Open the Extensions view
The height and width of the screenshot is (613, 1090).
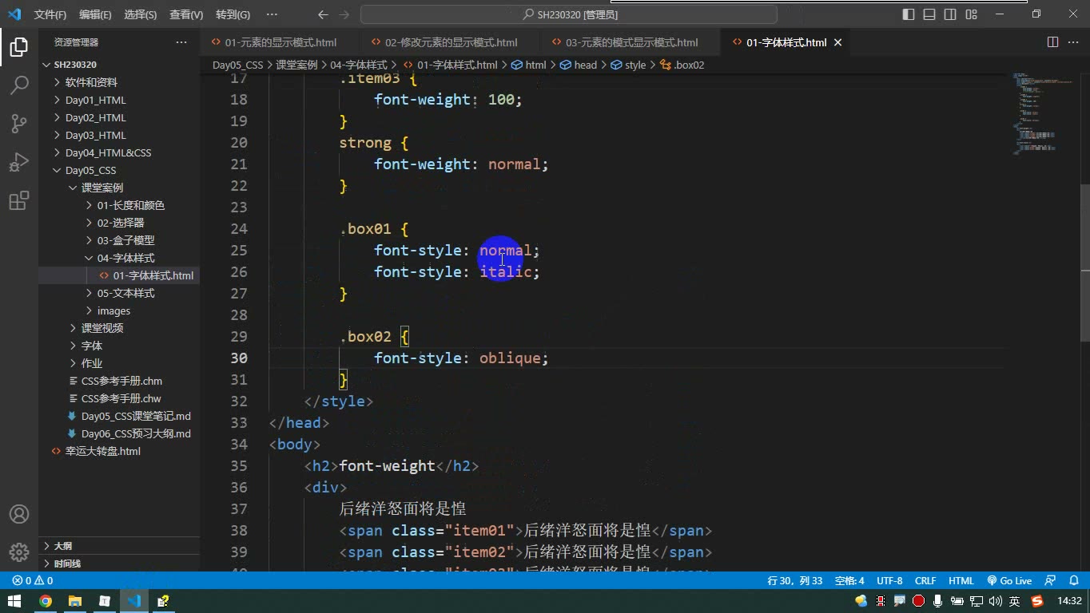pyautogui.click(x=19, y=200)
